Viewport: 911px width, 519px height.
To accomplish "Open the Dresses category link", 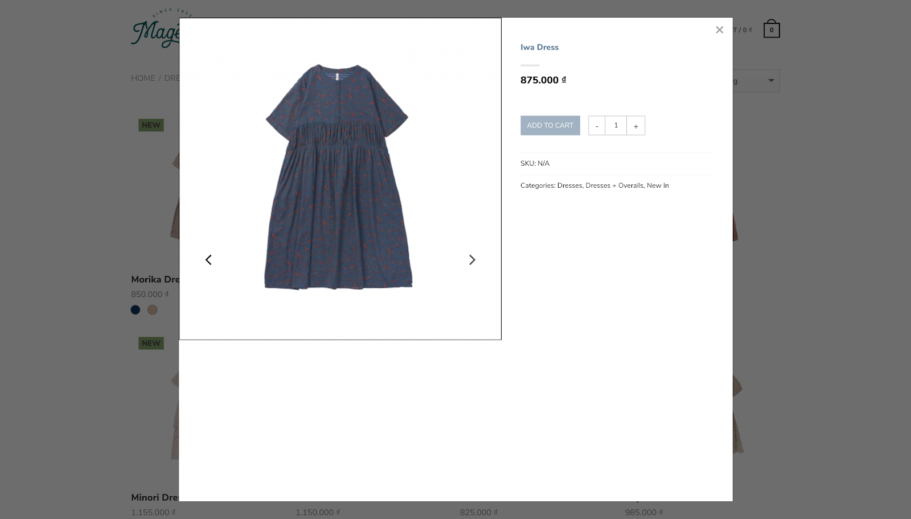I will pos(569,186).
